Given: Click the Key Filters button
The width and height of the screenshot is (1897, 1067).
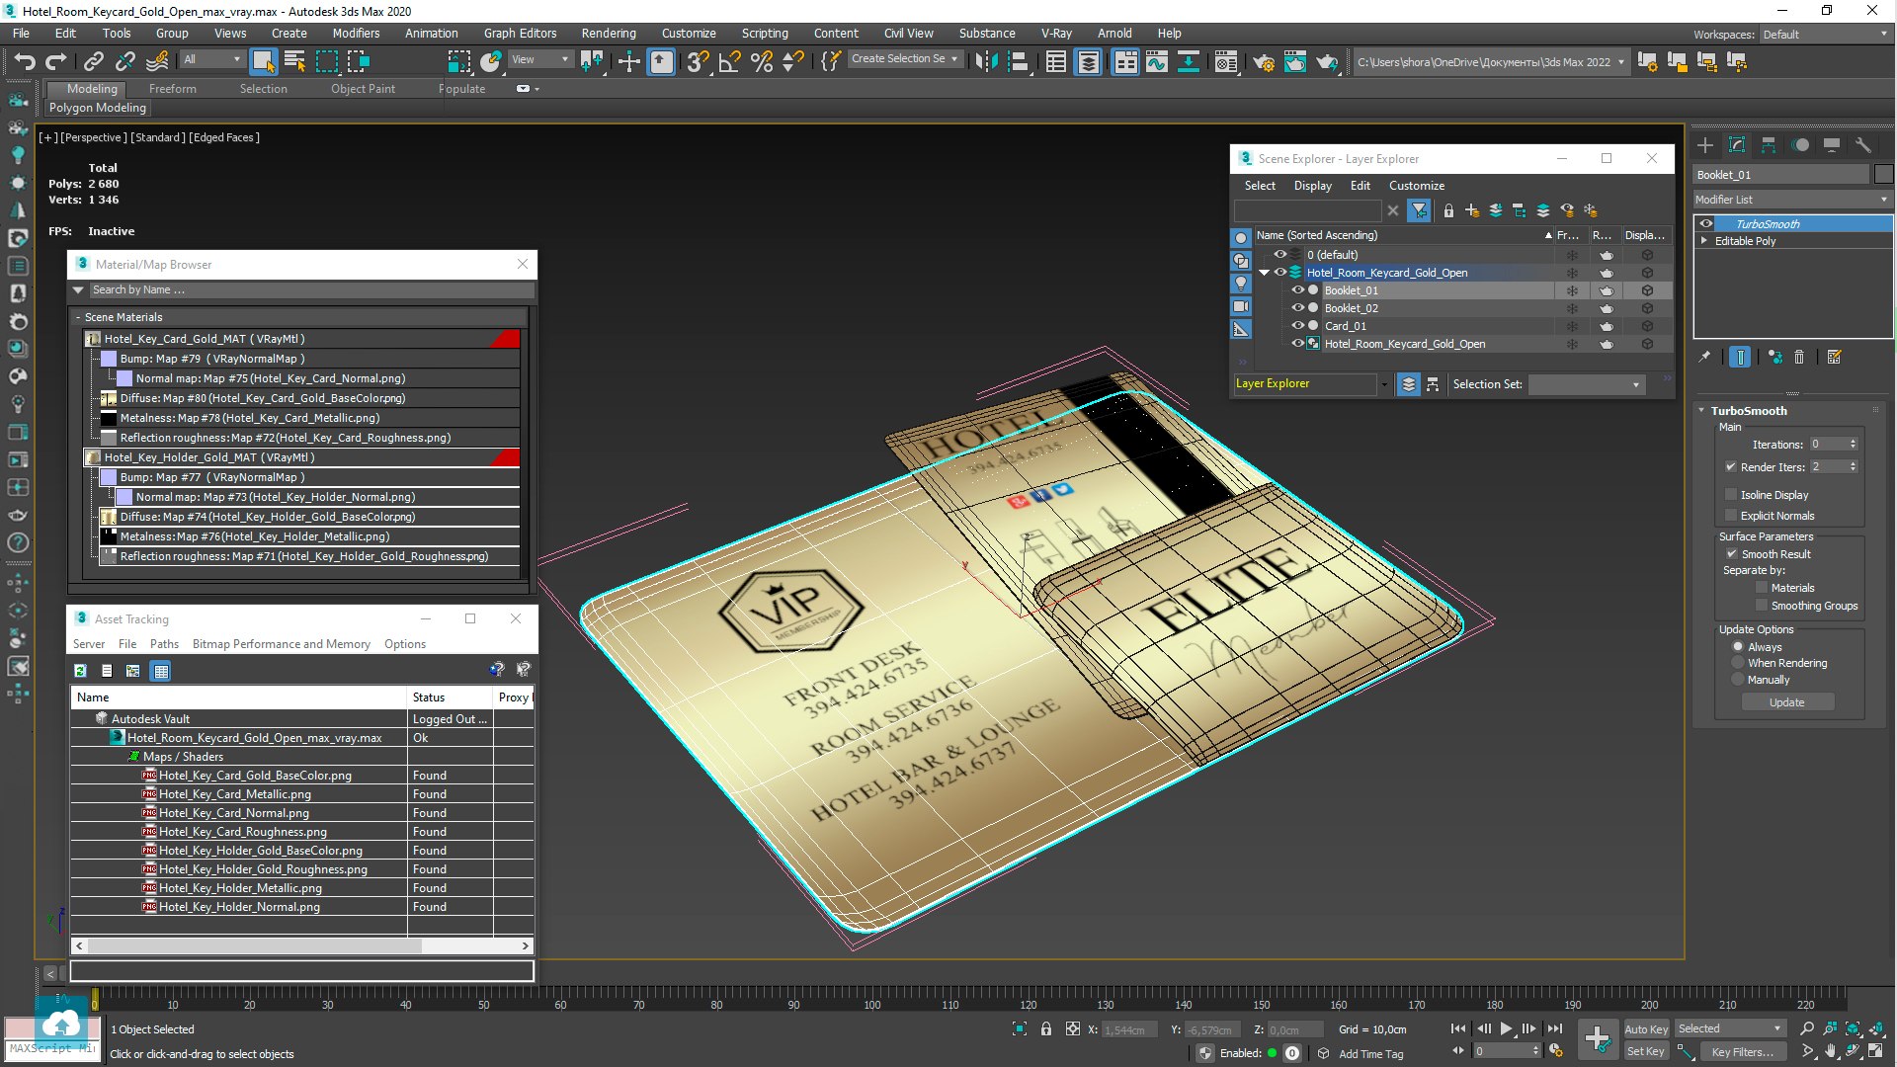Looking at the screenshot, I should click(1742, 1052).
